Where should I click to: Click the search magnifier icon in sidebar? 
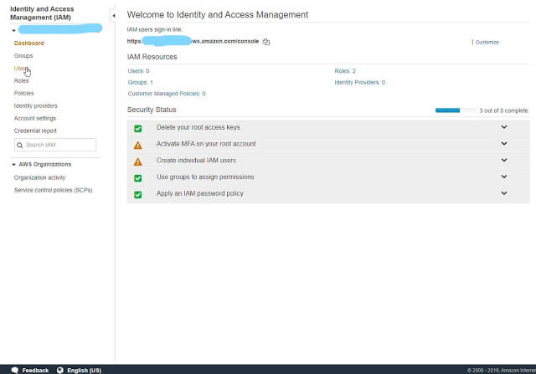click(20, 145)
